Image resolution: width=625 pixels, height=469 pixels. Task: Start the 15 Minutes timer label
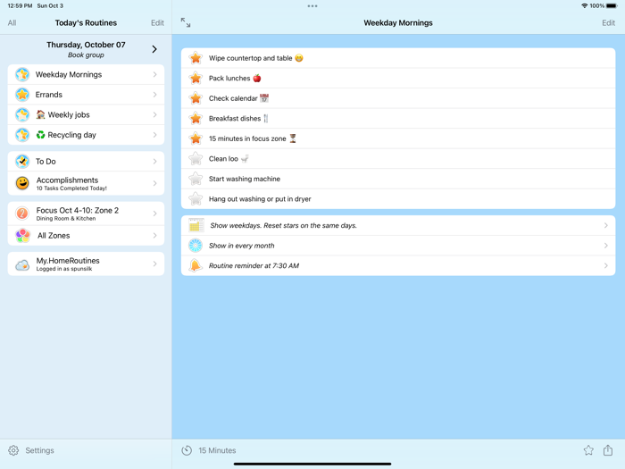(217, 450)
